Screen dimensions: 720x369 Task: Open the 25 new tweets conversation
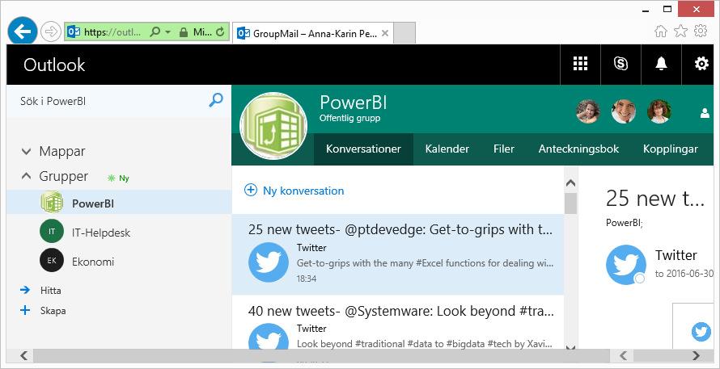(x=398, y=254)
